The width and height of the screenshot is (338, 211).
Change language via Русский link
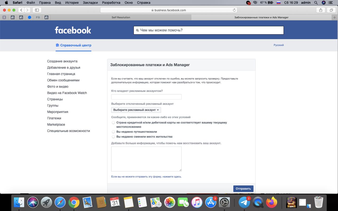[279, 45]
